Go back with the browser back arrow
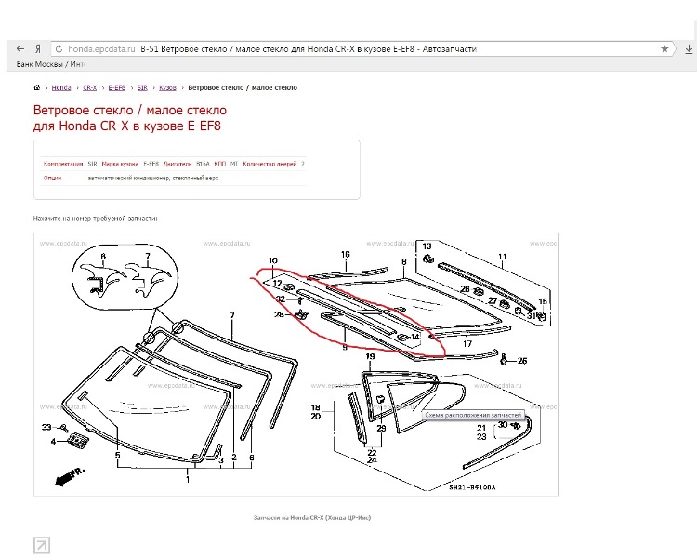 tap(20, 49)
